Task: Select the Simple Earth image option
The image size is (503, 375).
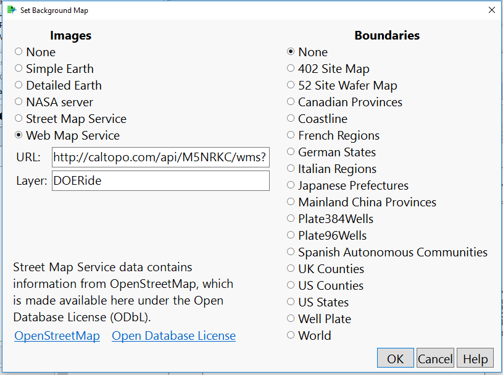Action: click(19, 69)
